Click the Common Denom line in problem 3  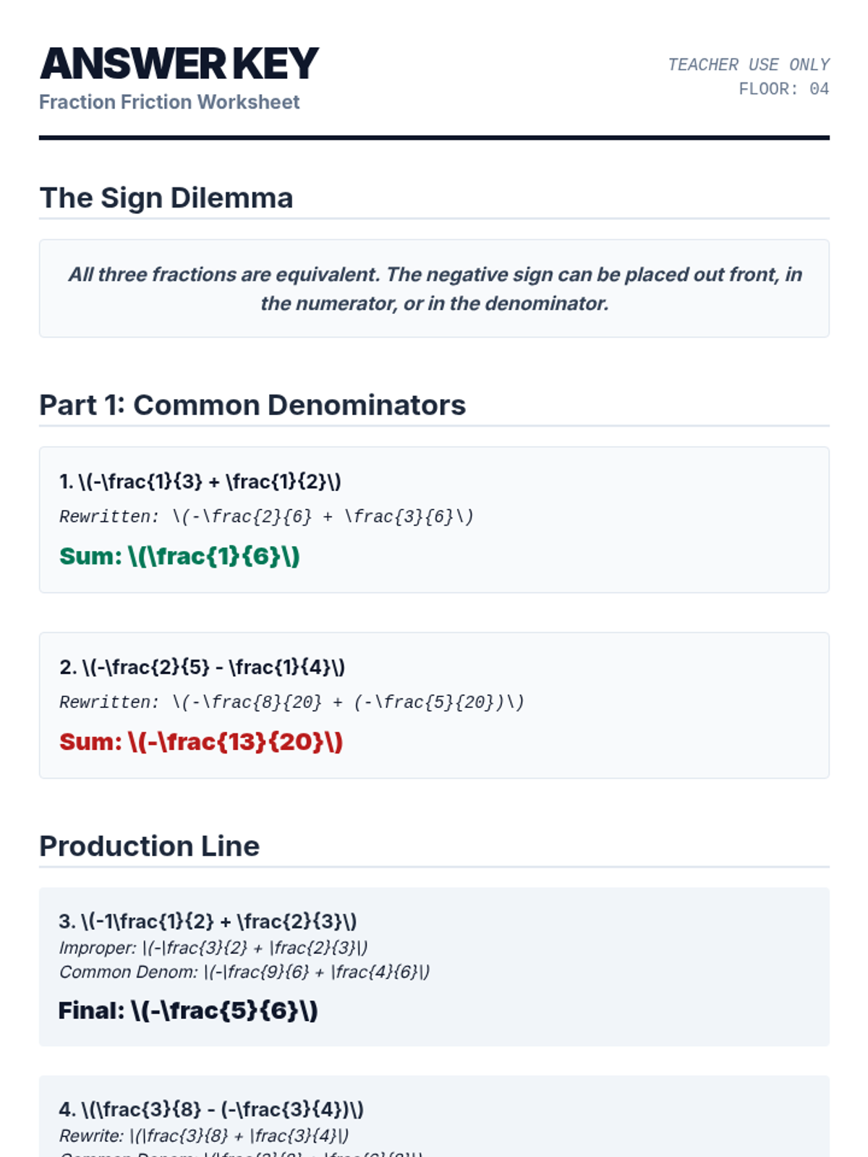[244, 972]
